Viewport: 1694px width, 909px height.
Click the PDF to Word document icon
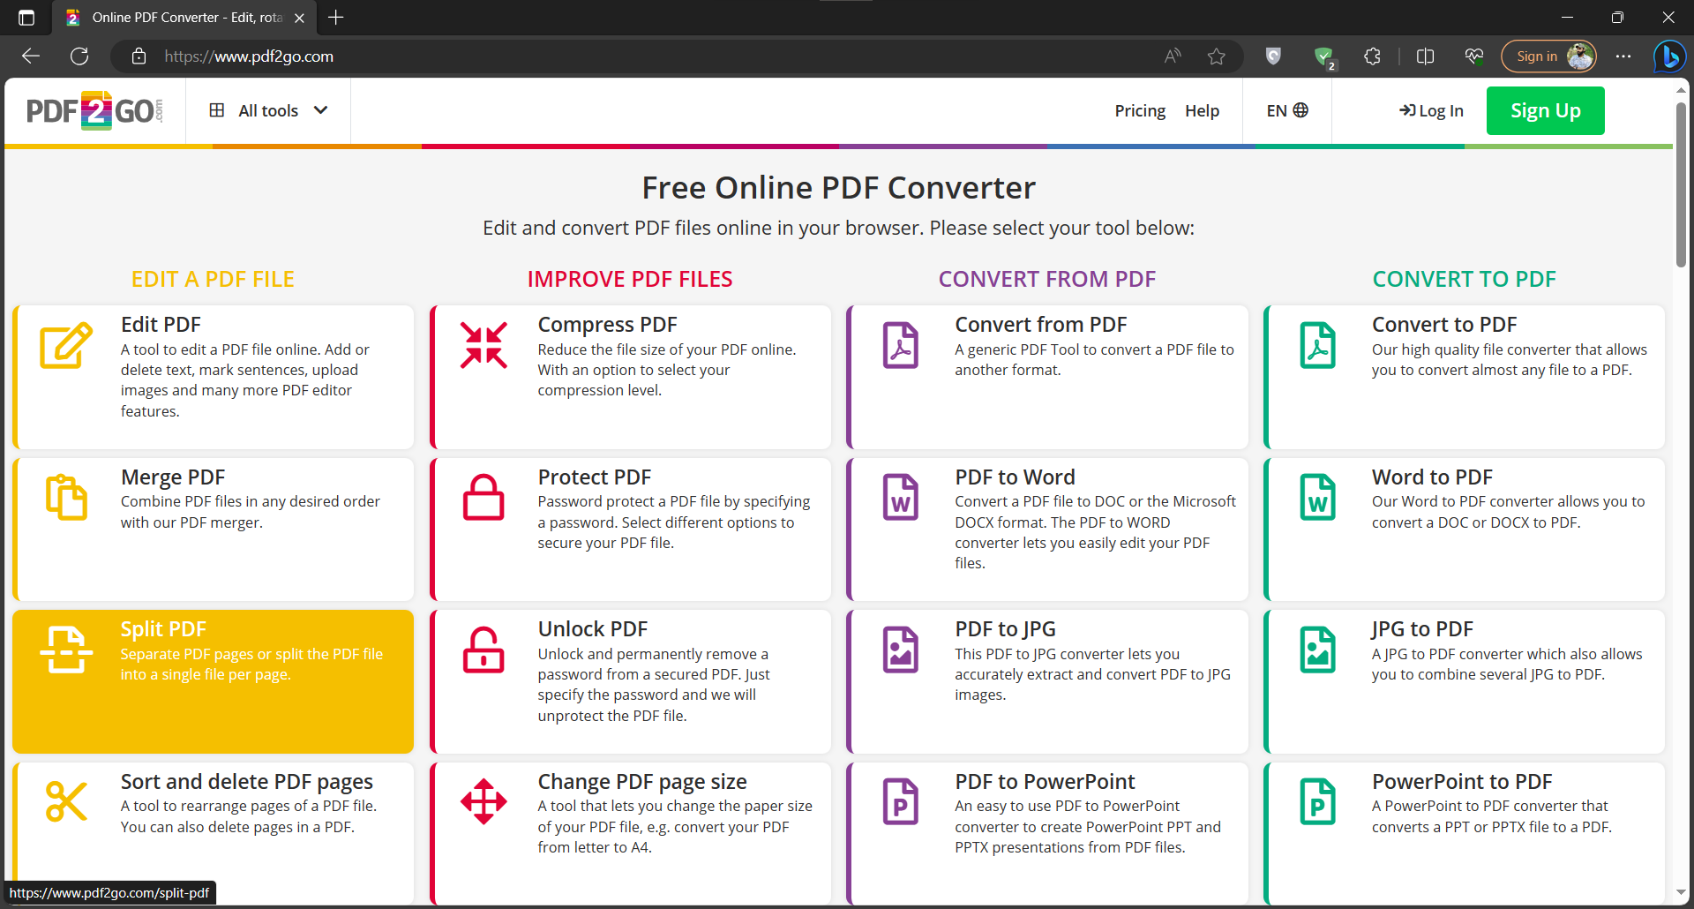click(901, 497)
